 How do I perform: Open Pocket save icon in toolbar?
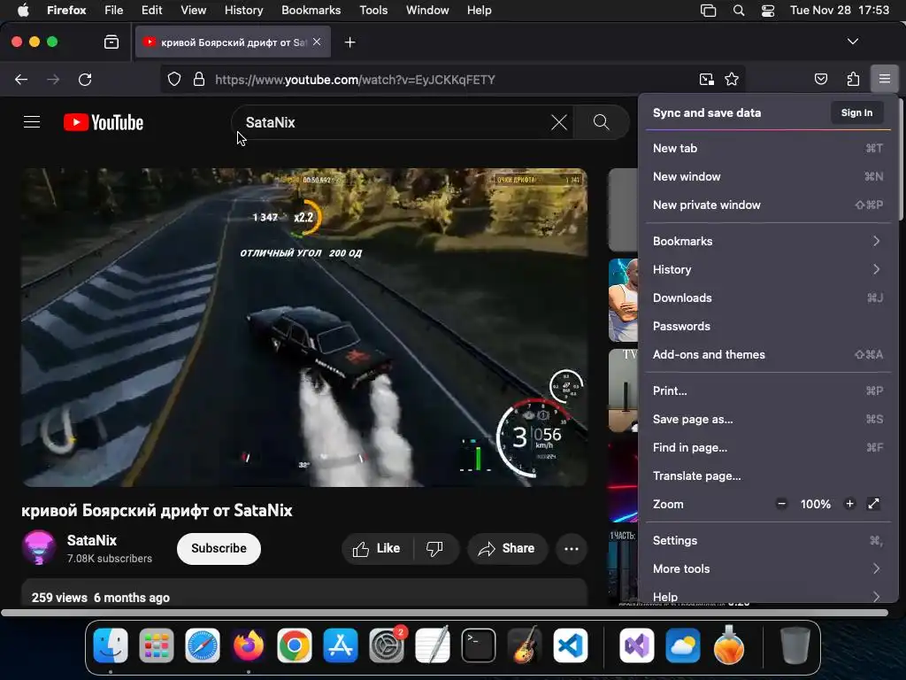pos(820,79)
